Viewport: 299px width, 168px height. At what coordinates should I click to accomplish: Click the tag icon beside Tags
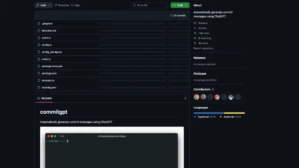(x=72, y=5)
